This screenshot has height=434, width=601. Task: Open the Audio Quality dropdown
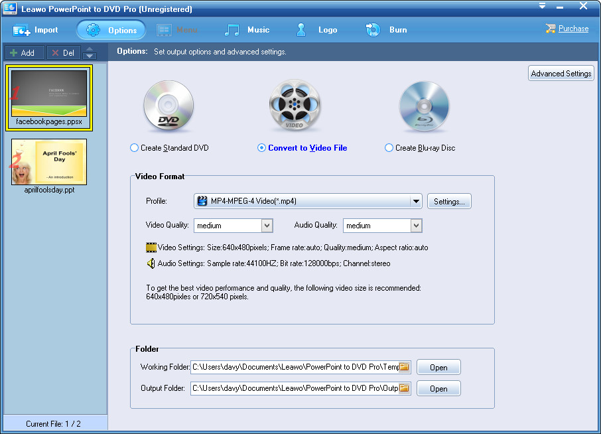tap(416, 226)
